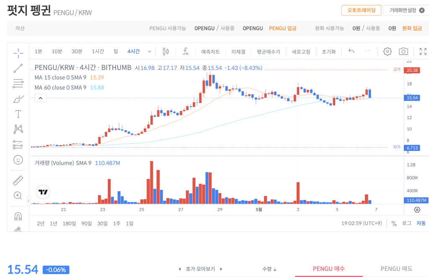This screenshot has width=429, height=277.
Task: Expand the timeframe interval dropdown
Action: click(150, 52)
